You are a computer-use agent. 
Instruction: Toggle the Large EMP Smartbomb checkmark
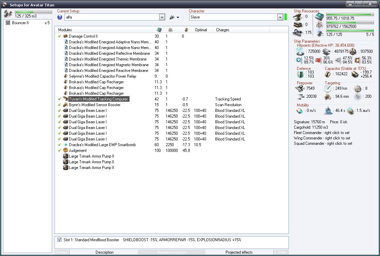tap(59, 145)
